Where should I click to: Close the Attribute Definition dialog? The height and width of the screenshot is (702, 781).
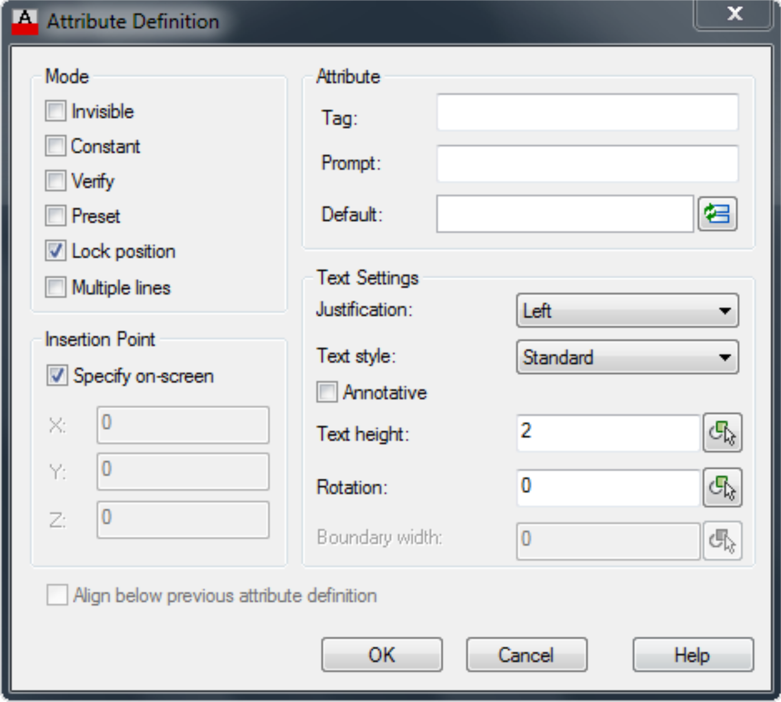click(x=734, y=14)
